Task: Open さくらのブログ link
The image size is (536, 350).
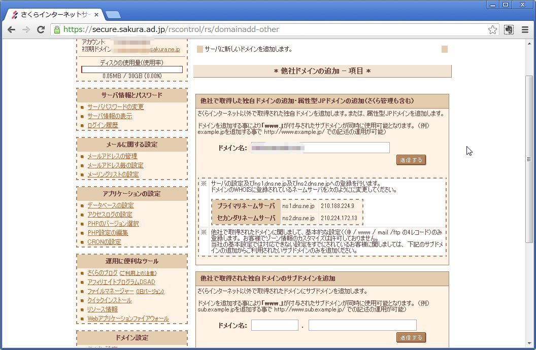Action: [x=102, y=273]
